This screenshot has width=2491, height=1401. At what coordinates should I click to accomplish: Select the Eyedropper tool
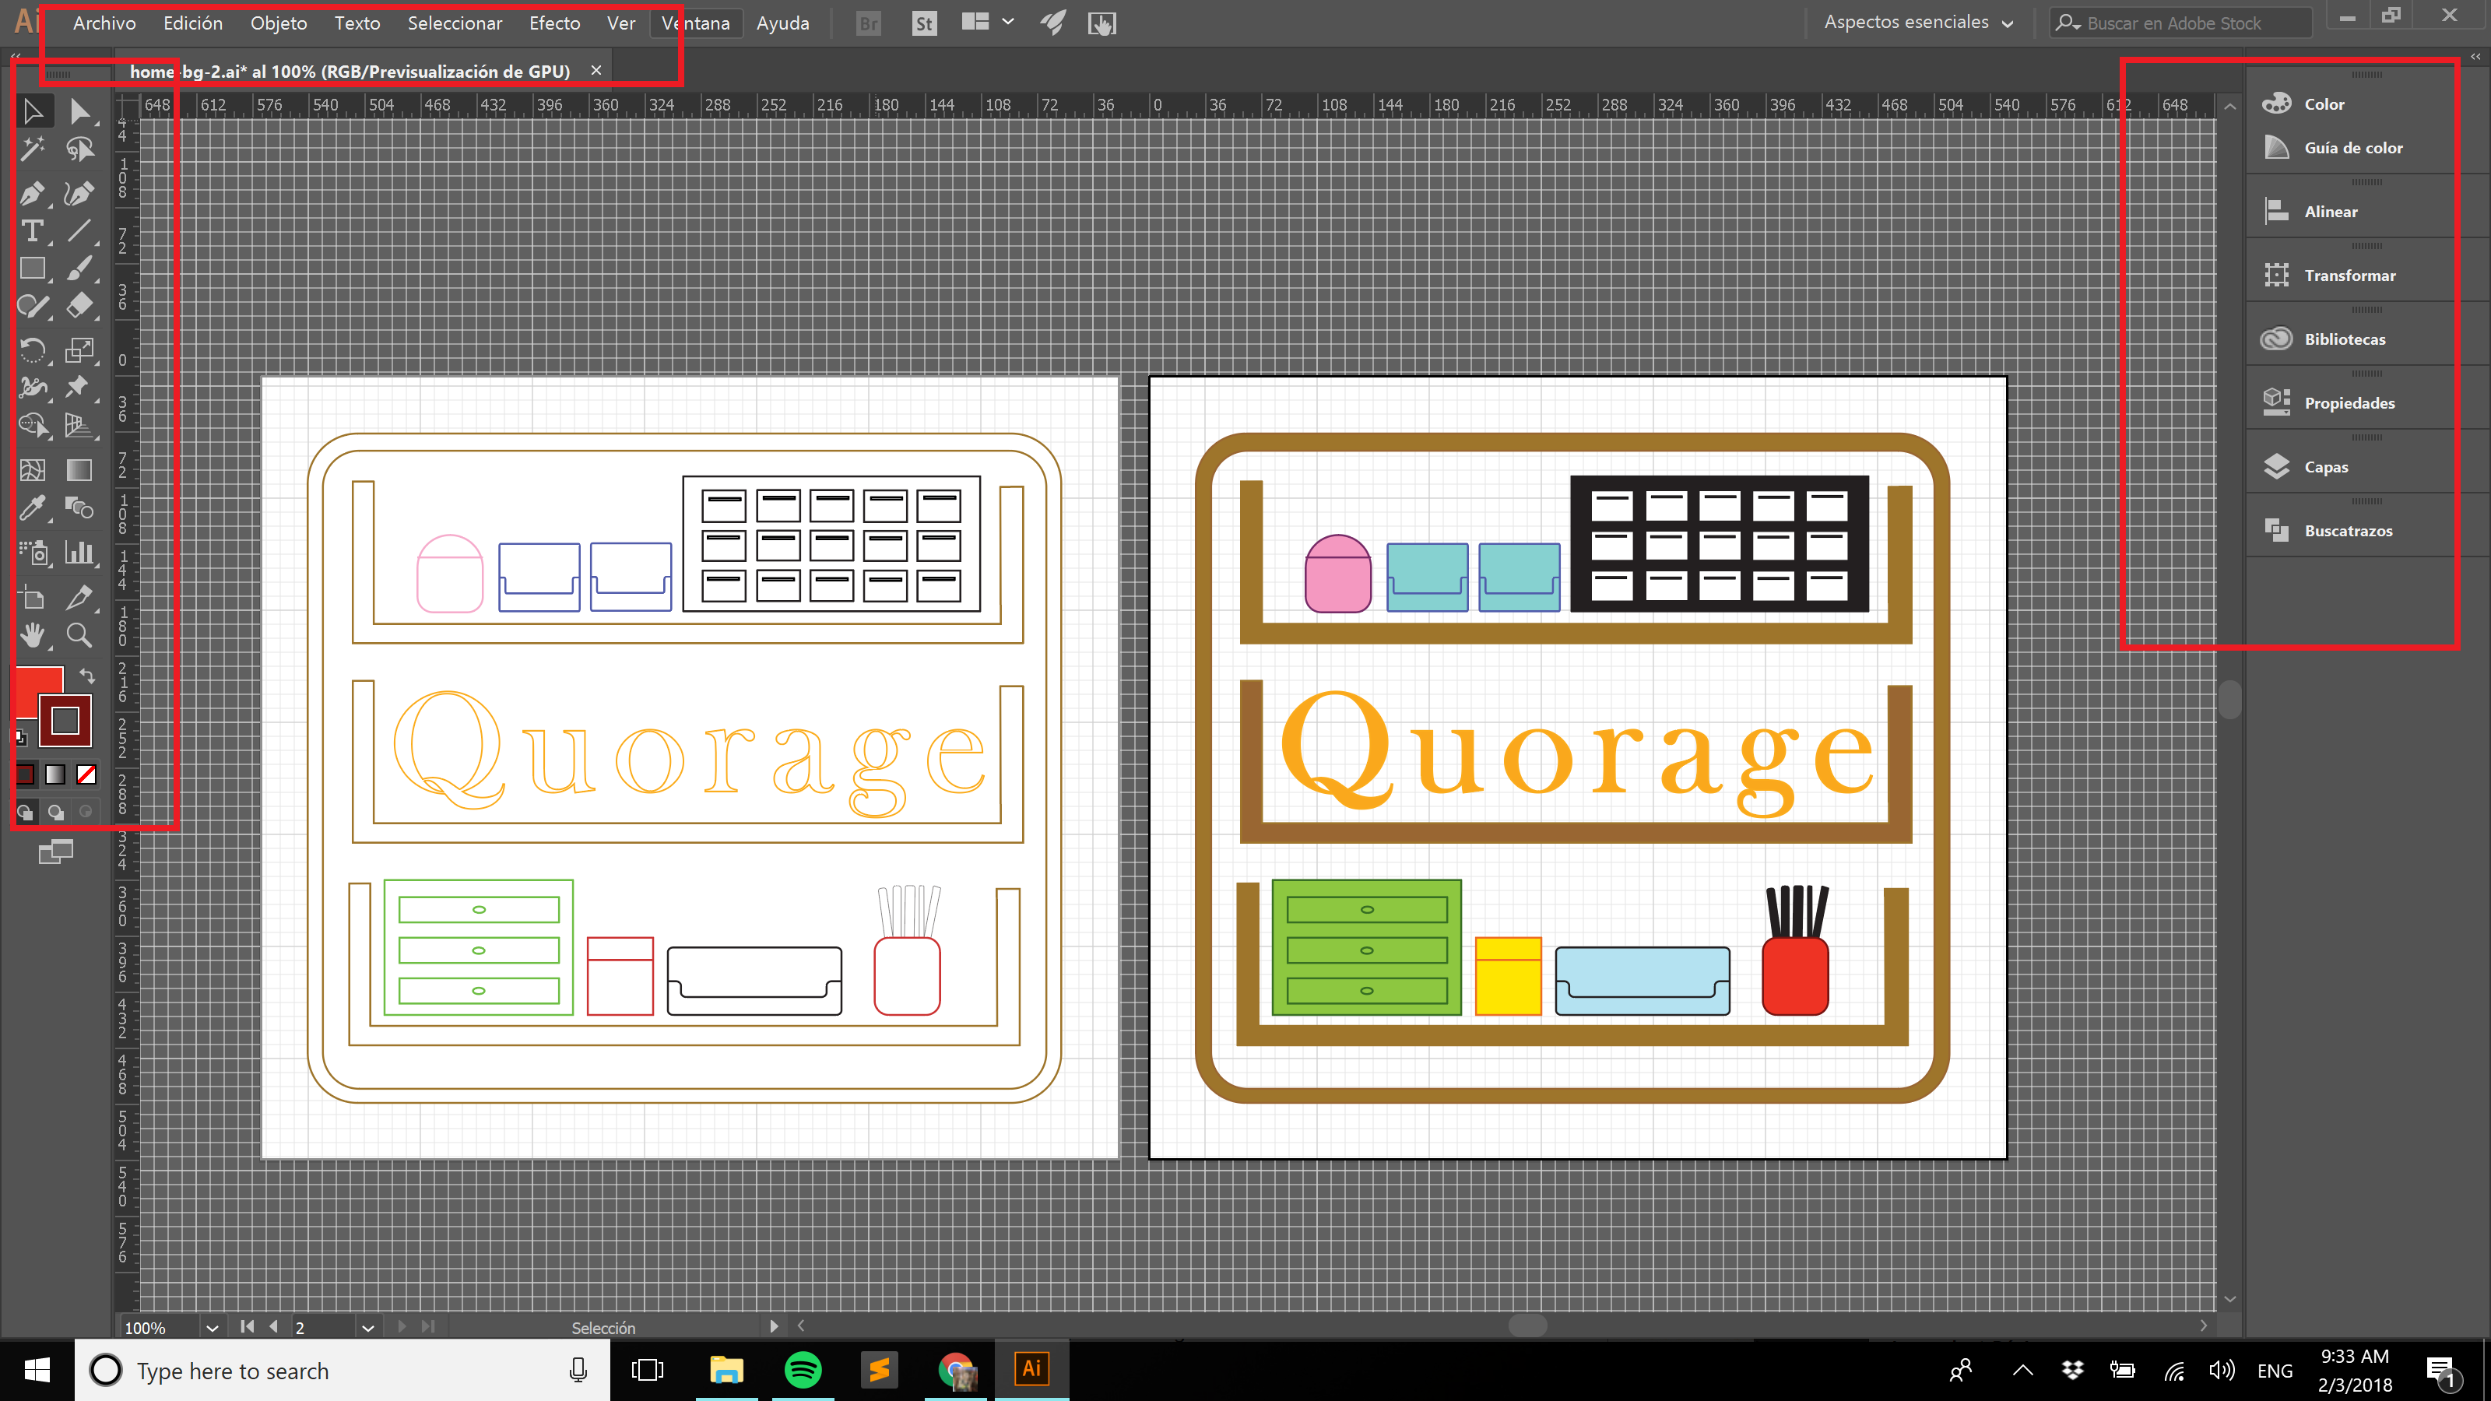pos(31,507)
